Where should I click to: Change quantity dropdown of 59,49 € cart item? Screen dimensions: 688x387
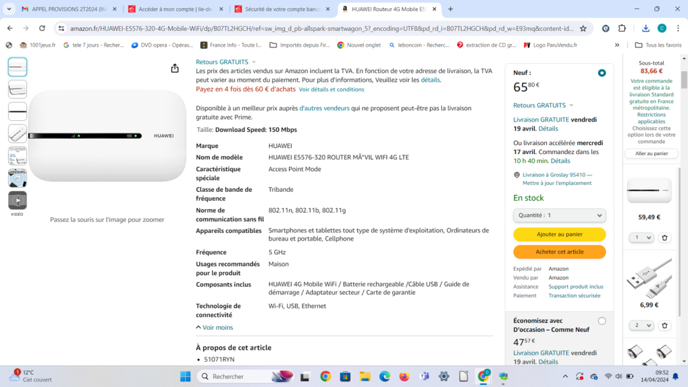click(x=641, y=238)
